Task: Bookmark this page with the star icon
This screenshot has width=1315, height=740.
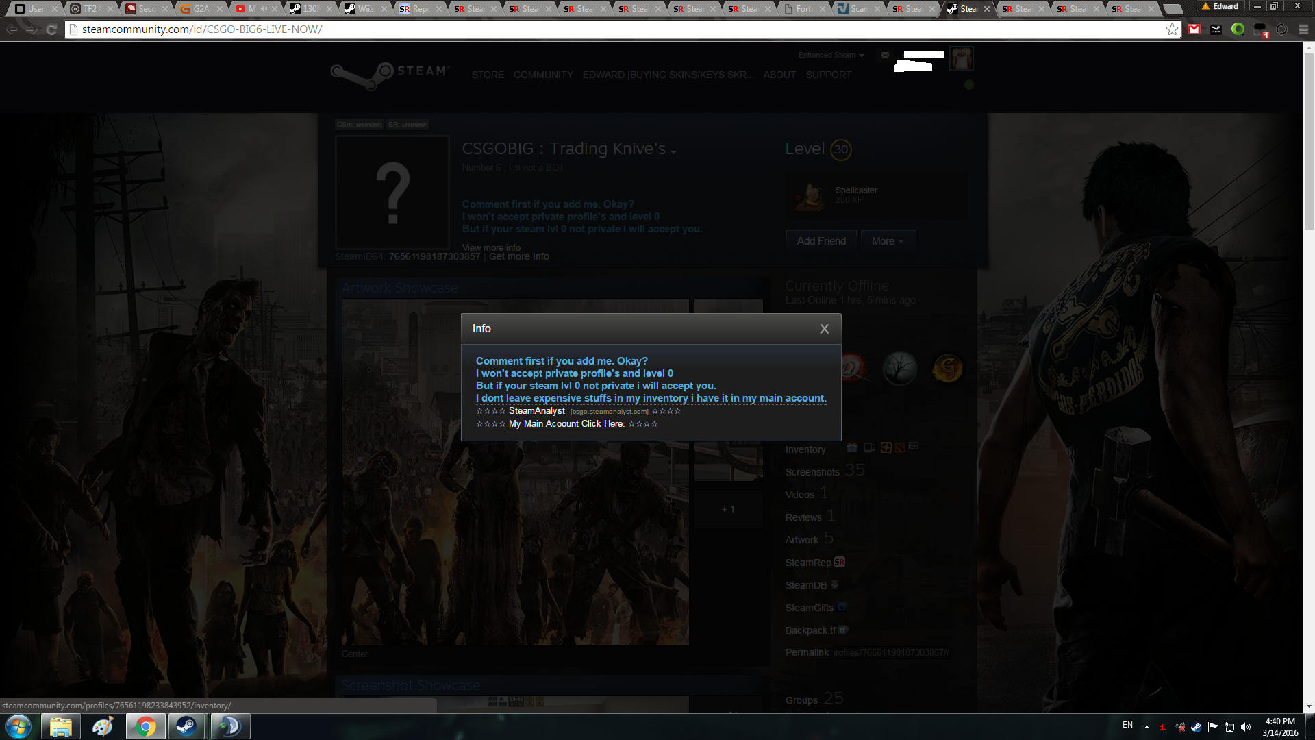Action: (x=1172, y=29)
